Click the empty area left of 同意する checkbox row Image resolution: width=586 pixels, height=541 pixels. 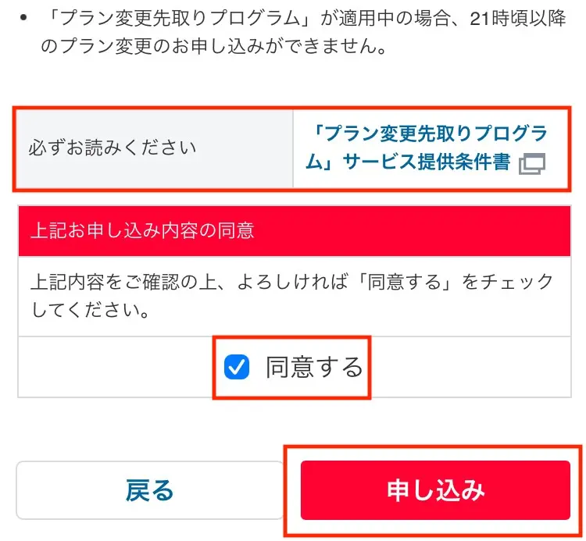[115, 367]
